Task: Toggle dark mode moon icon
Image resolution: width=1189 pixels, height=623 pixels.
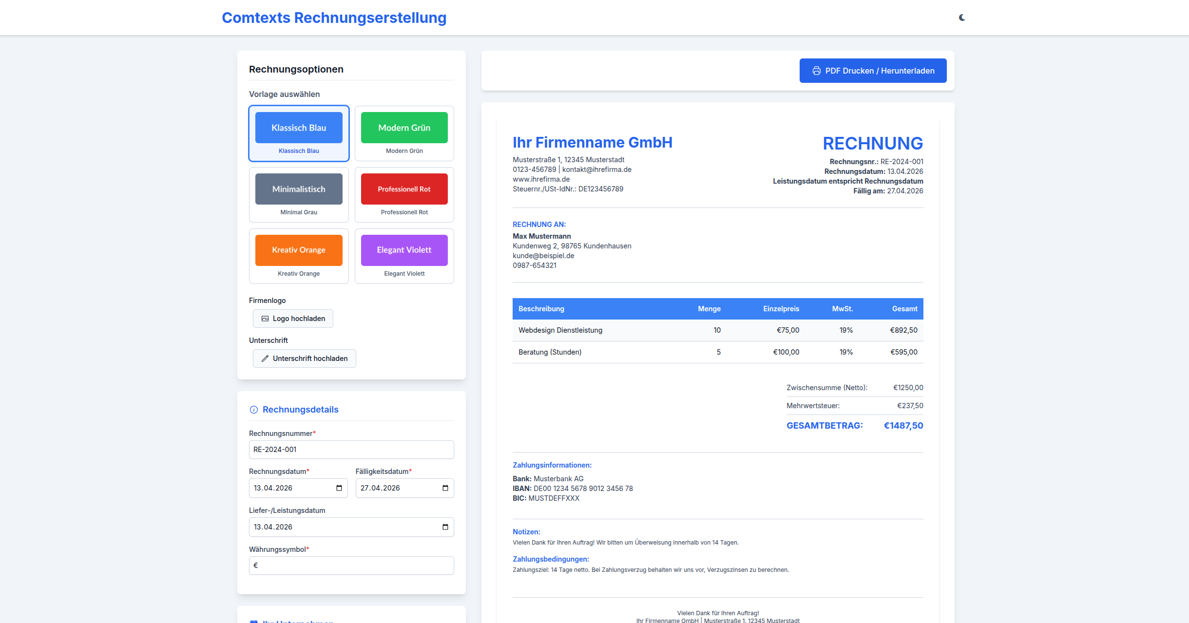Action: coord(962,18)
